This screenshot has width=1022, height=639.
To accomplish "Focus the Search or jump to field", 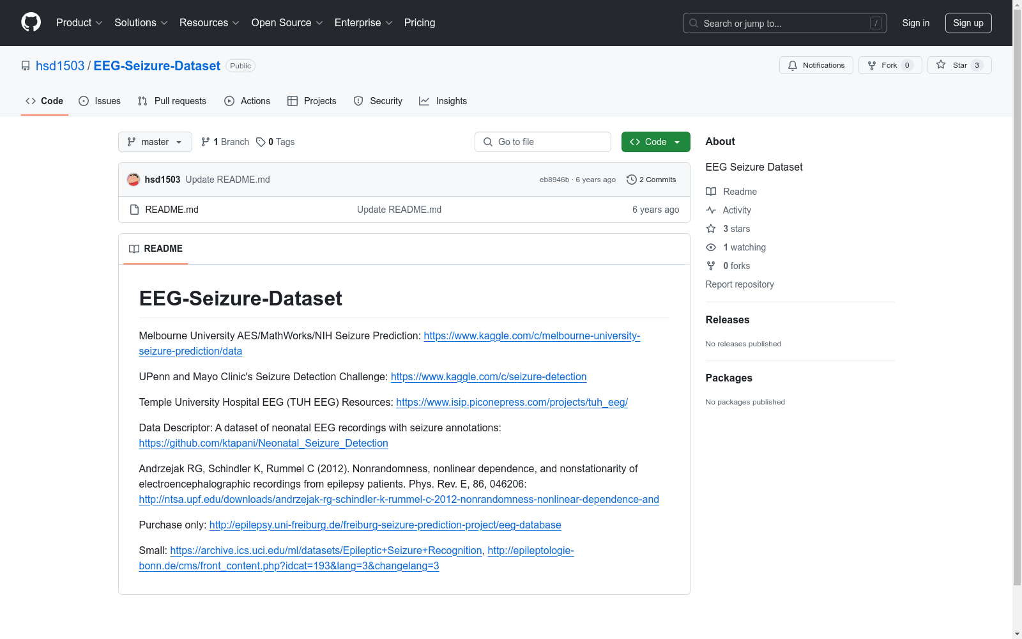I will coord(785,23).
